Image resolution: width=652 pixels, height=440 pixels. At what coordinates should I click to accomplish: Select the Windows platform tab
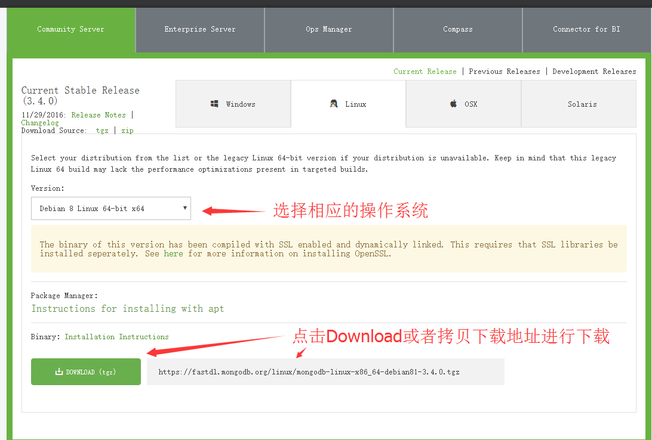tap(233, 104)
